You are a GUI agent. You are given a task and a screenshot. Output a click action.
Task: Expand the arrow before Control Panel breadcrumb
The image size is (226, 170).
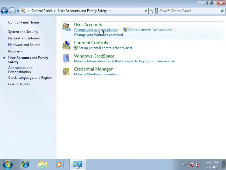28,11
